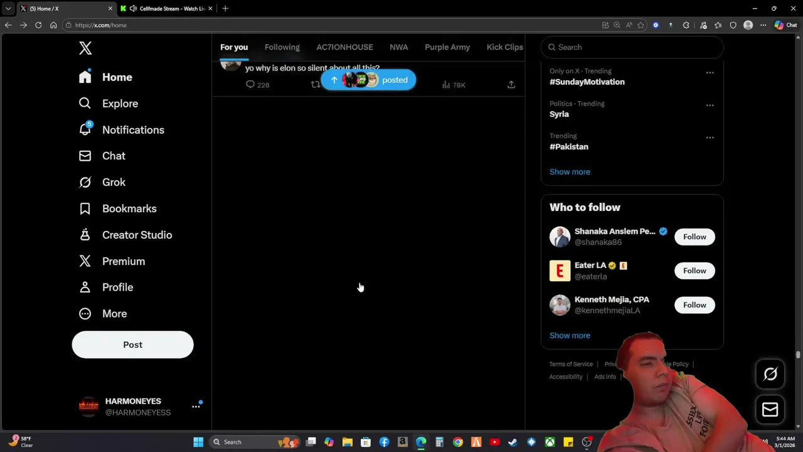The image size is (803, 452).
Task: Open the browser tab actions dropdown
Action: tap(8, 8)
